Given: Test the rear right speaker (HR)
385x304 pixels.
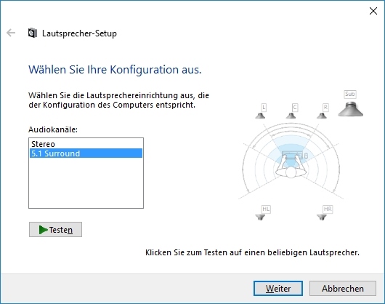Looking at the screenshot, I should coord(322,217).
